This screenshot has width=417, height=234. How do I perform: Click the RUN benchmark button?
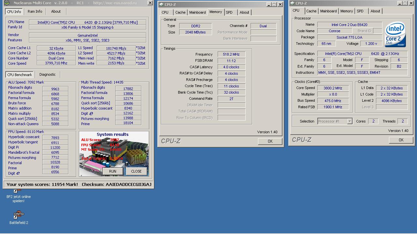[112, 171]
